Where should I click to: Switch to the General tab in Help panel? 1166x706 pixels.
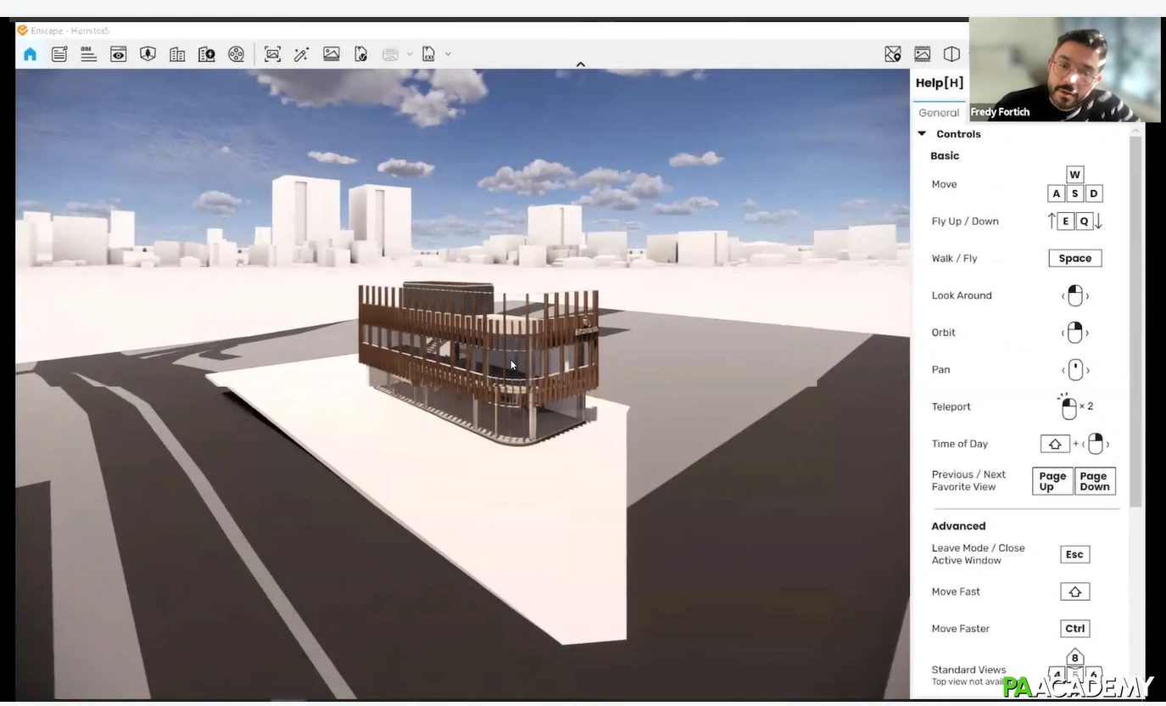938,112
